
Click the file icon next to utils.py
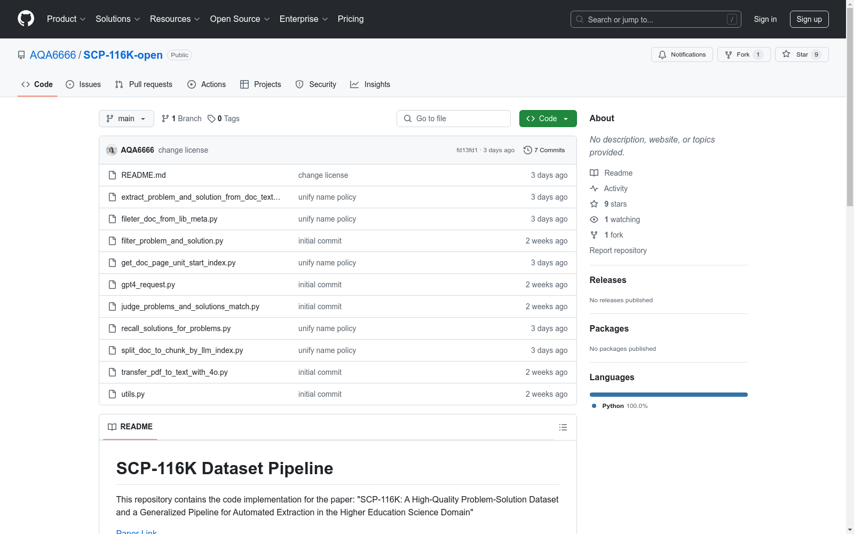coord(112,394)
